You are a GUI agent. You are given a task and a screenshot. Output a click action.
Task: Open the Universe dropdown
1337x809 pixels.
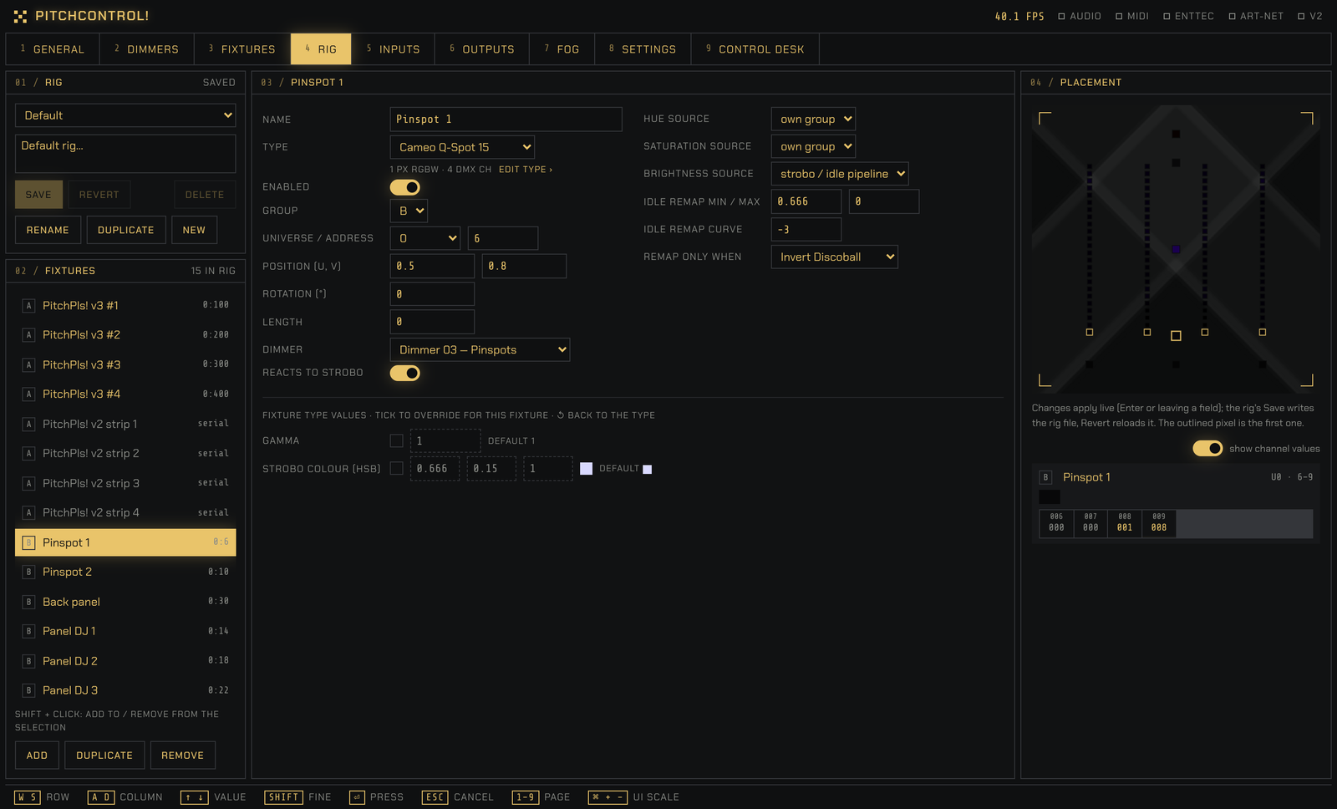click(x=425, y=238)
